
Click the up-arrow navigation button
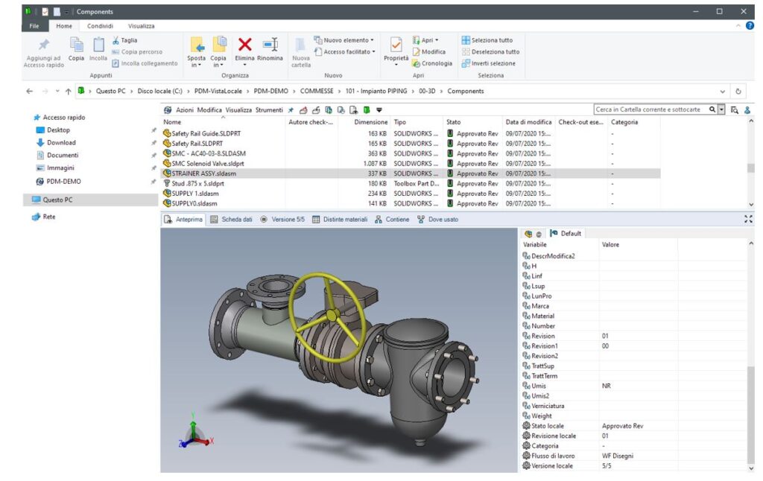pyautogui.click(x=68, y=92)
